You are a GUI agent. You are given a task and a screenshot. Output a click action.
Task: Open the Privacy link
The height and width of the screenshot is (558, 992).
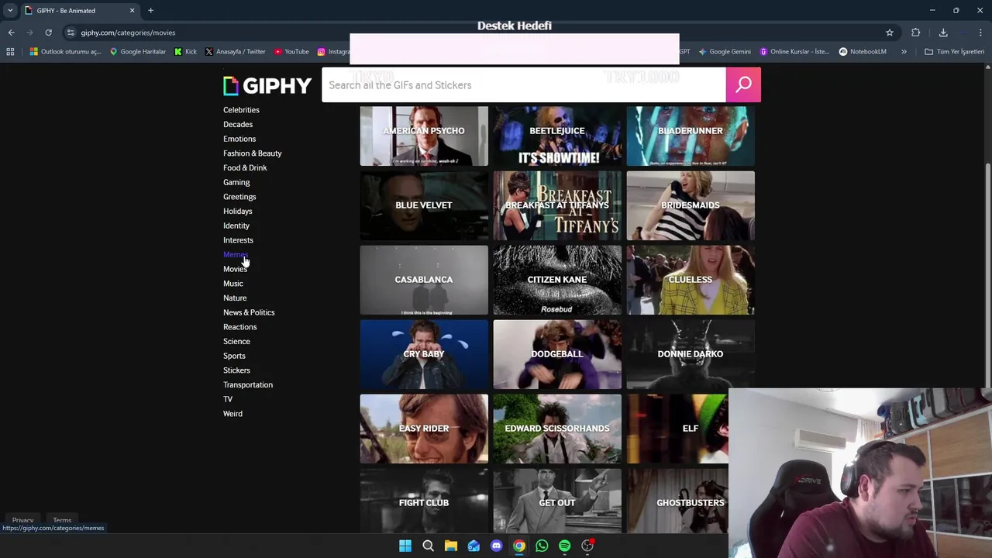tap(22, 521)
